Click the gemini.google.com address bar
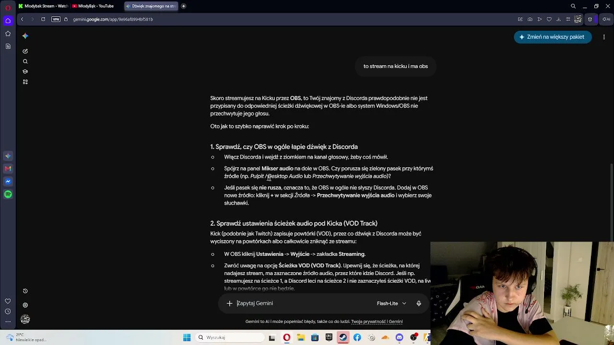614x345 pixels. click(x=113, y=19)
